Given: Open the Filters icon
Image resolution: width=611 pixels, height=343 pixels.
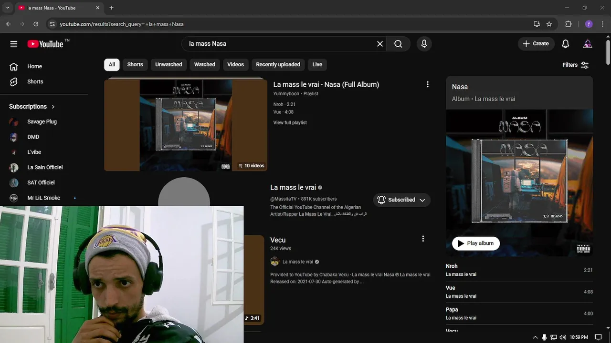Looking at the screenshot, I should tap(584, 65).
